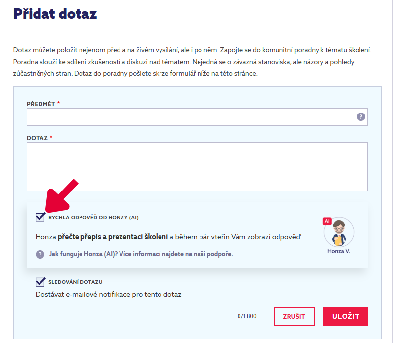Click the "Honza V." name under the avatar
The width and height of the screenshot is (399, 343).
tap(339, 251)
